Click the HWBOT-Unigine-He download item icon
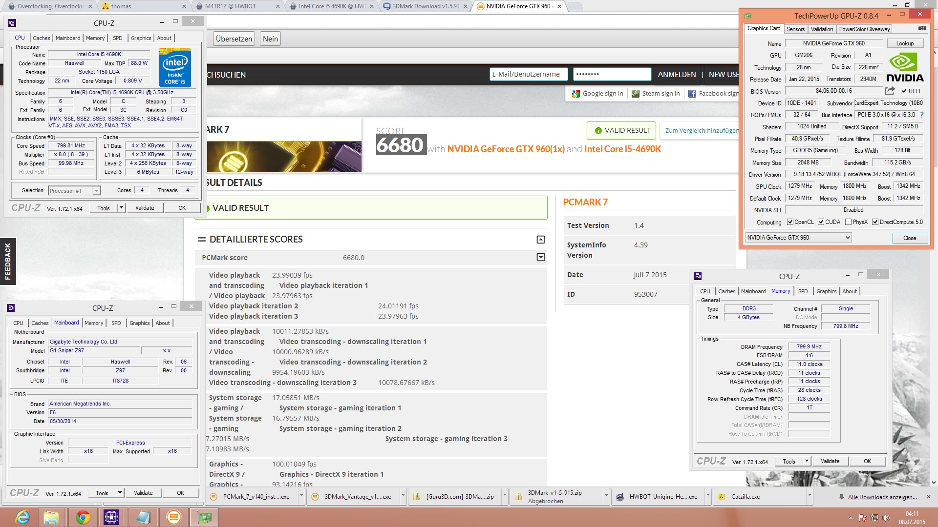This screenshot has width=938, height=527. point(620,497)
